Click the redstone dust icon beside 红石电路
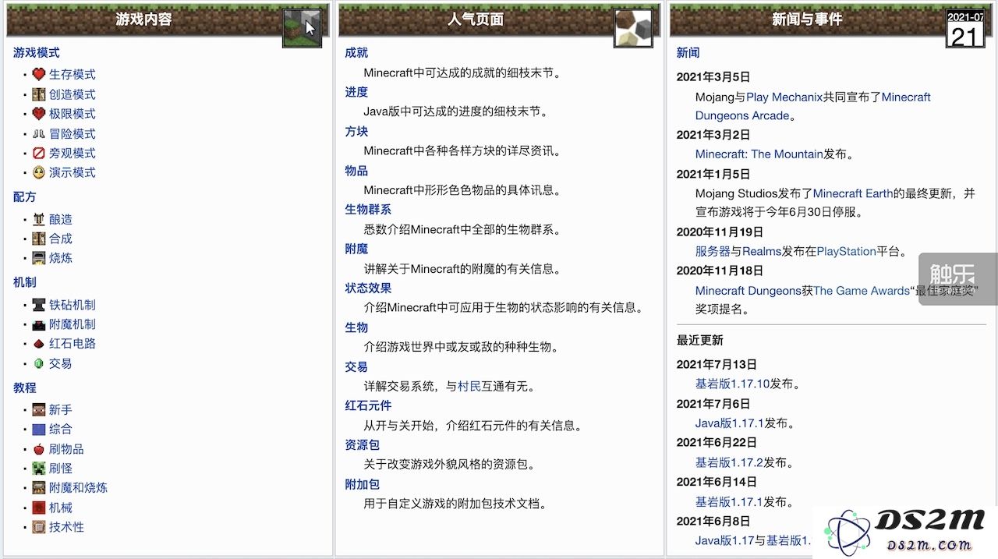Viewport: 998px width, 559px height. 39,344
